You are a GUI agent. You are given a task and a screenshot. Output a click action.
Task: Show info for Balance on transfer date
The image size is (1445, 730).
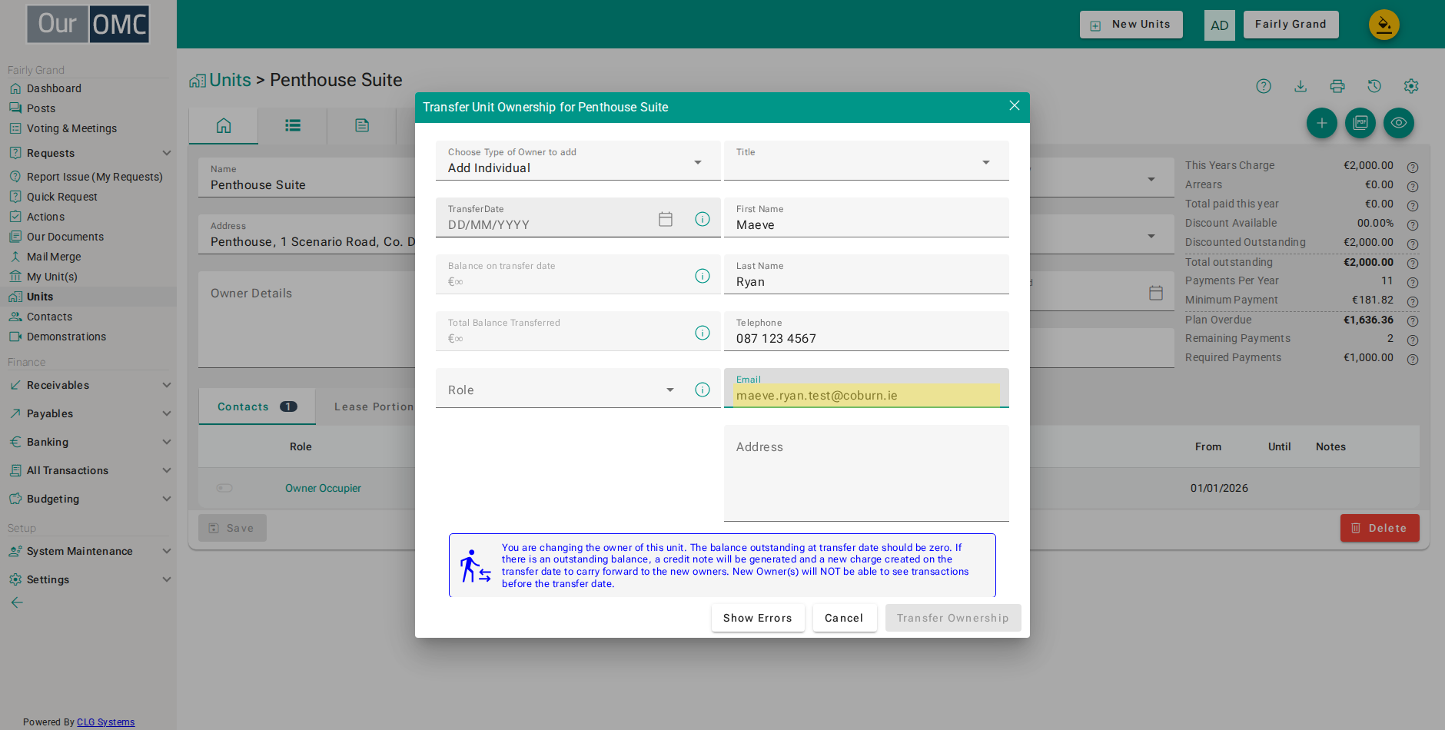[703, 276]
